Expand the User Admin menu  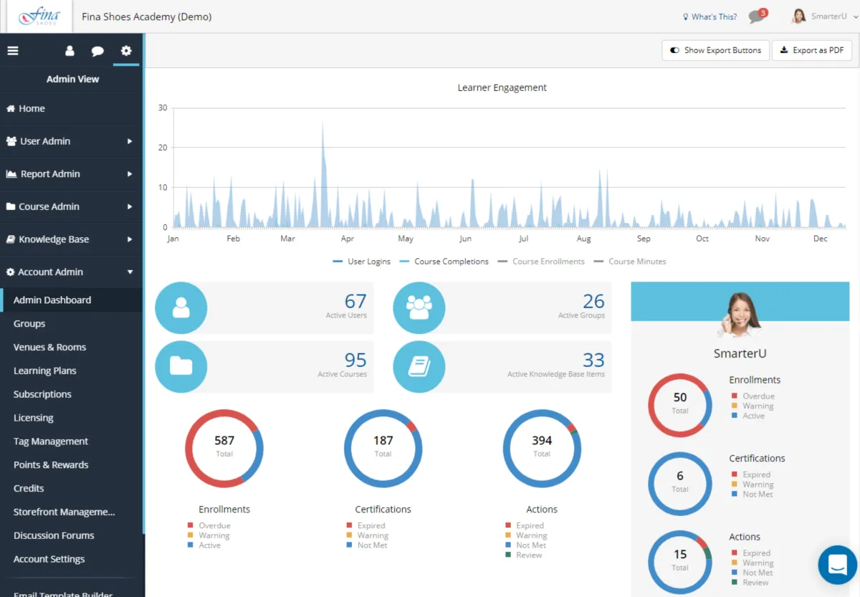click(72, 141)
